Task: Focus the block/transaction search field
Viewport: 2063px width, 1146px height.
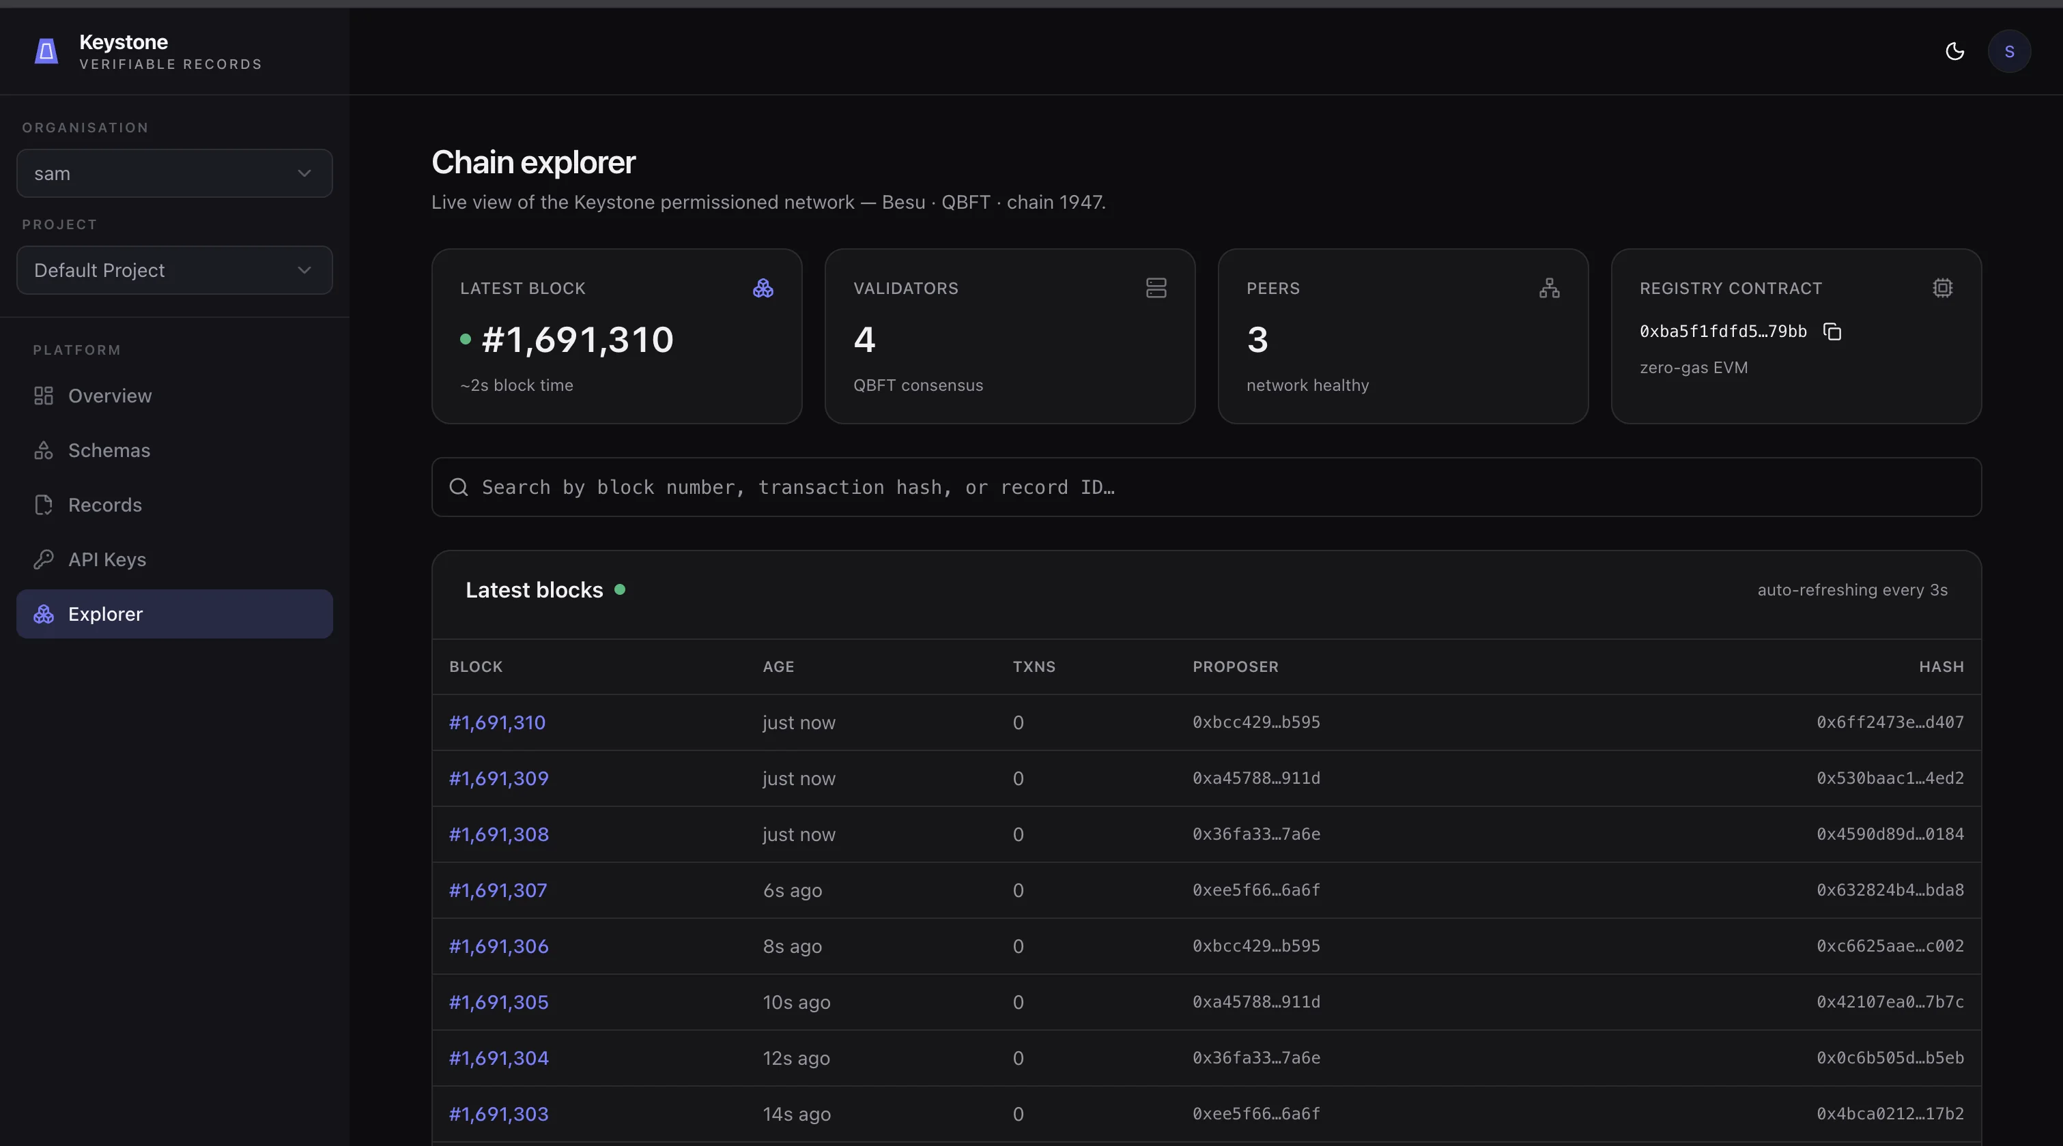Action: point(1206,487)
